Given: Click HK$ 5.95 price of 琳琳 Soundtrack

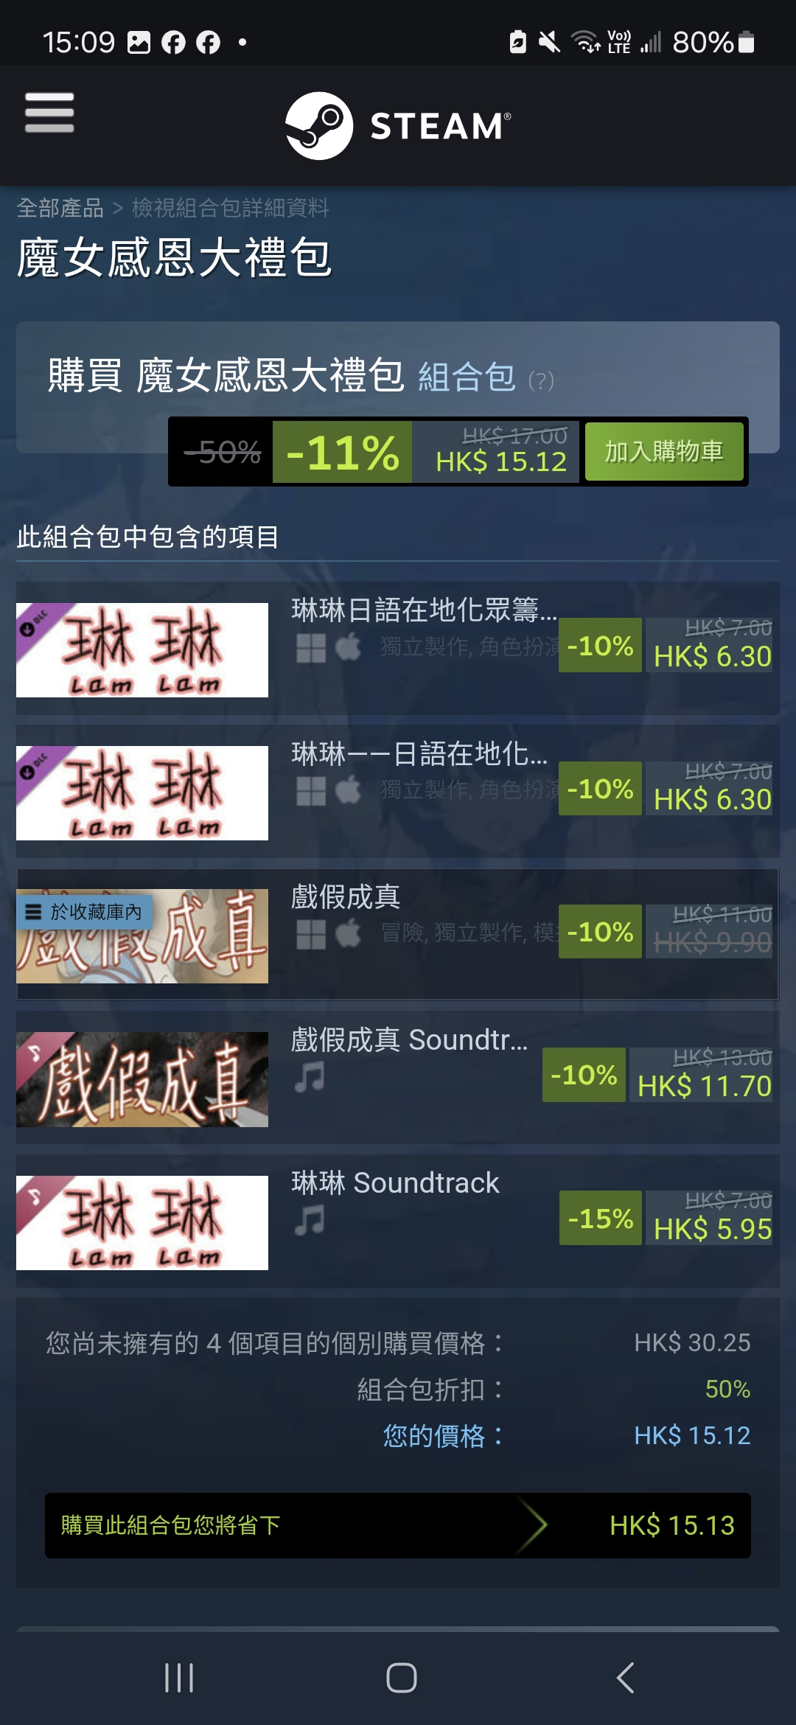Looking at the screenshot, I should (x=713, y=1229).
